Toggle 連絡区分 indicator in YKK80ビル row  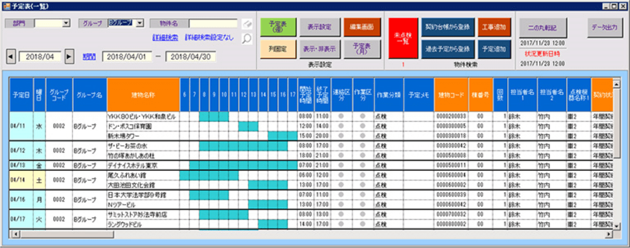pos(341,116)
